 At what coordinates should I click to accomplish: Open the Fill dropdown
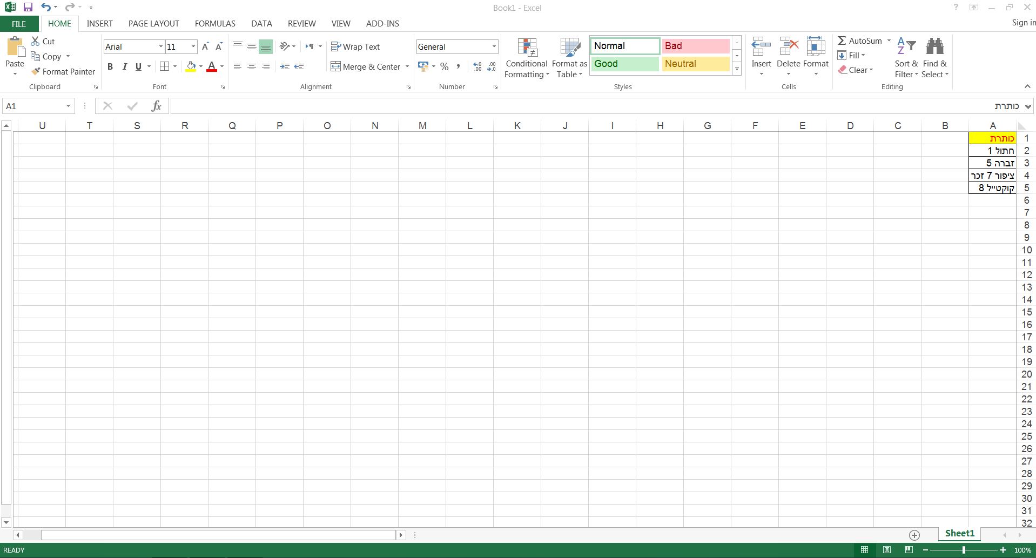coord(851,55)
